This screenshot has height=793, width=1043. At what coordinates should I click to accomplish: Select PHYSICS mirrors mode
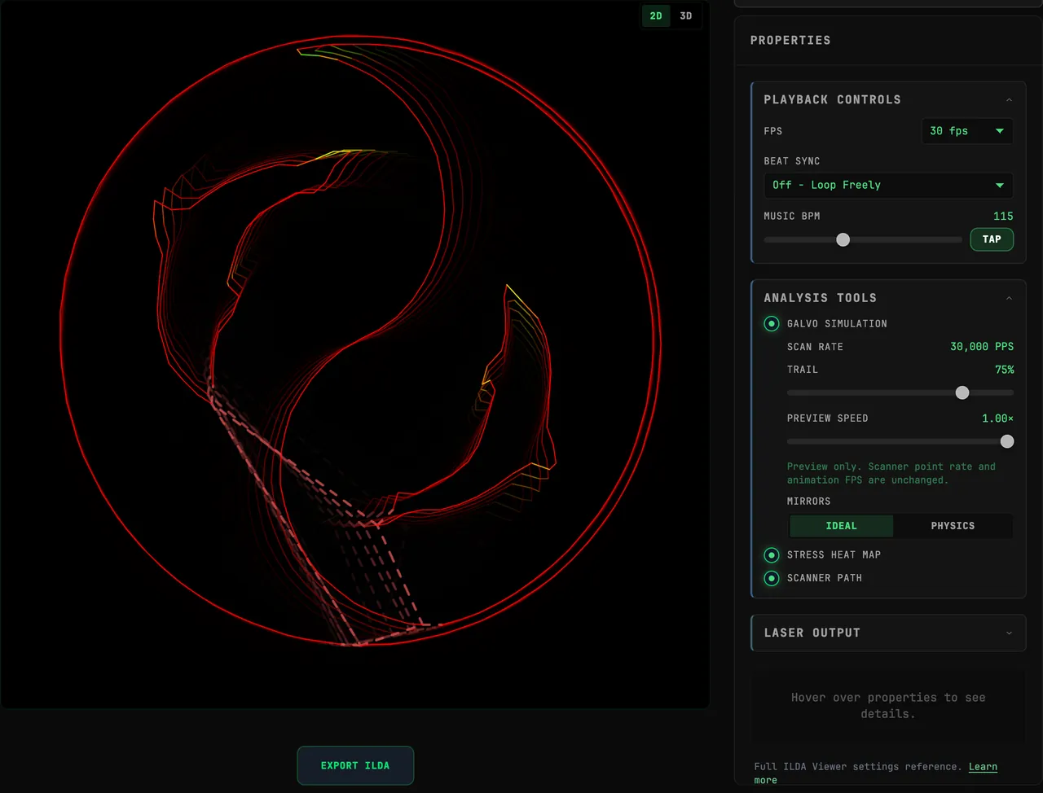click(953, 526)
